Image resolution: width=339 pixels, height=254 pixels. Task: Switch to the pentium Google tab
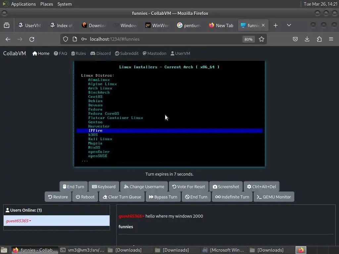point(189,25)
